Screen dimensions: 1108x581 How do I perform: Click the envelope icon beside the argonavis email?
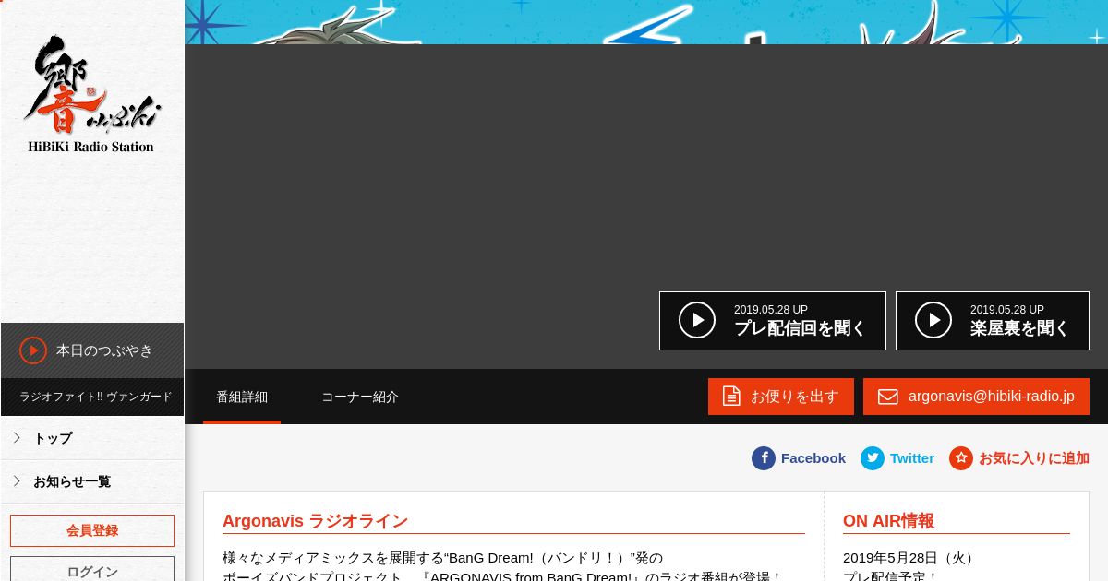click(x=887, y=397)
